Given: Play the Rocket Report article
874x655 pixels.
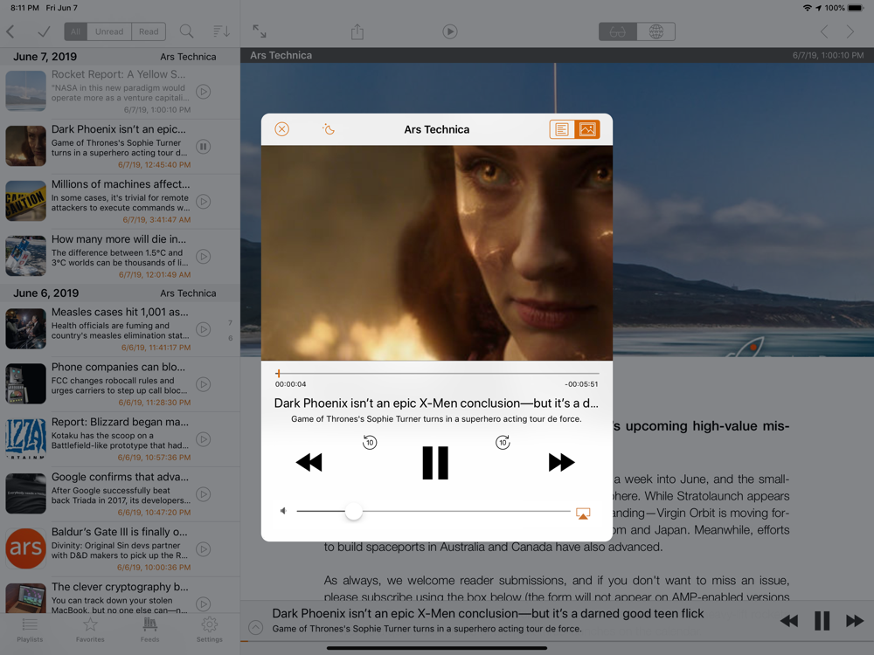Looking at the screenshot, I should (204, 92).
